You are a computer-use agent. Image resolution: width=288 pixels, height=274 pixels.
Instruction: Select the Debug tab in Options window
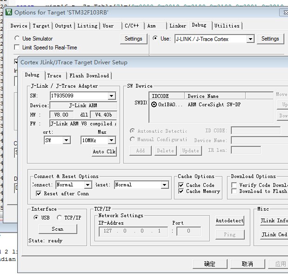[199, 25]
